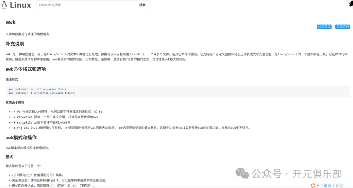Click the 模式 subheading

pyautogui.click(x=9, y=157)
